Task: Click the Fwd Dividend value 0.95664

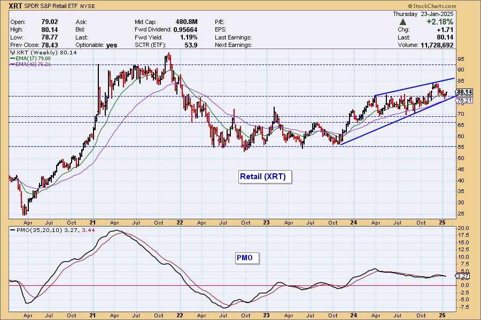Action: point(185,30)
